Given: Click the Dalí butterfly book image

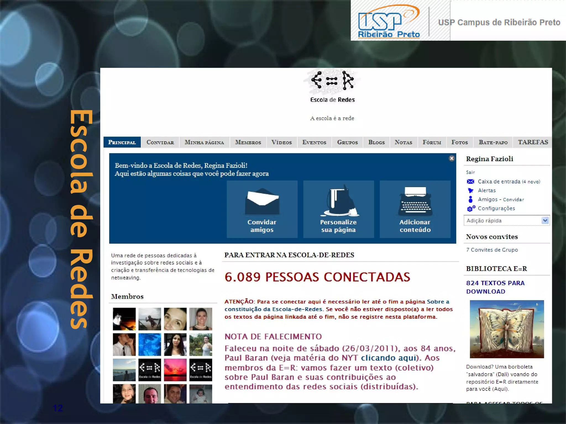Looking at the screenshot, I should [x=507, y=329].
